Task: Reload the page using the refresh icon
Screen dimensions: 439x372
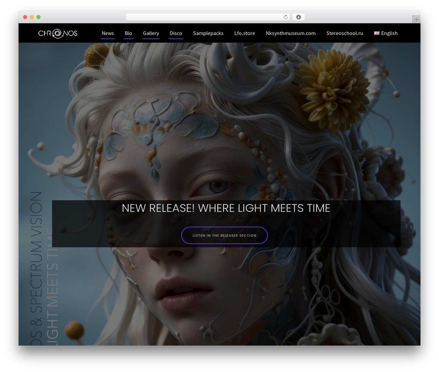Action: click(286, 17)
